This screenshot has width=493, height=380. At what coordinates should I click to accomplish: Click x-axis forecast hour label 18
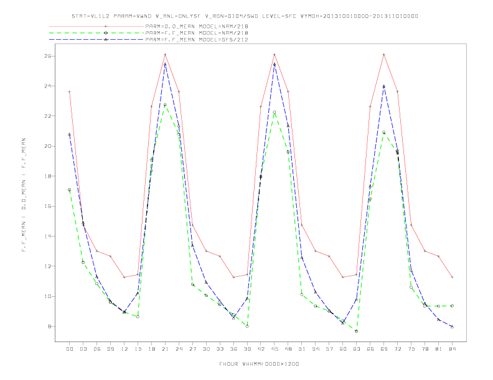click(151, 349)
